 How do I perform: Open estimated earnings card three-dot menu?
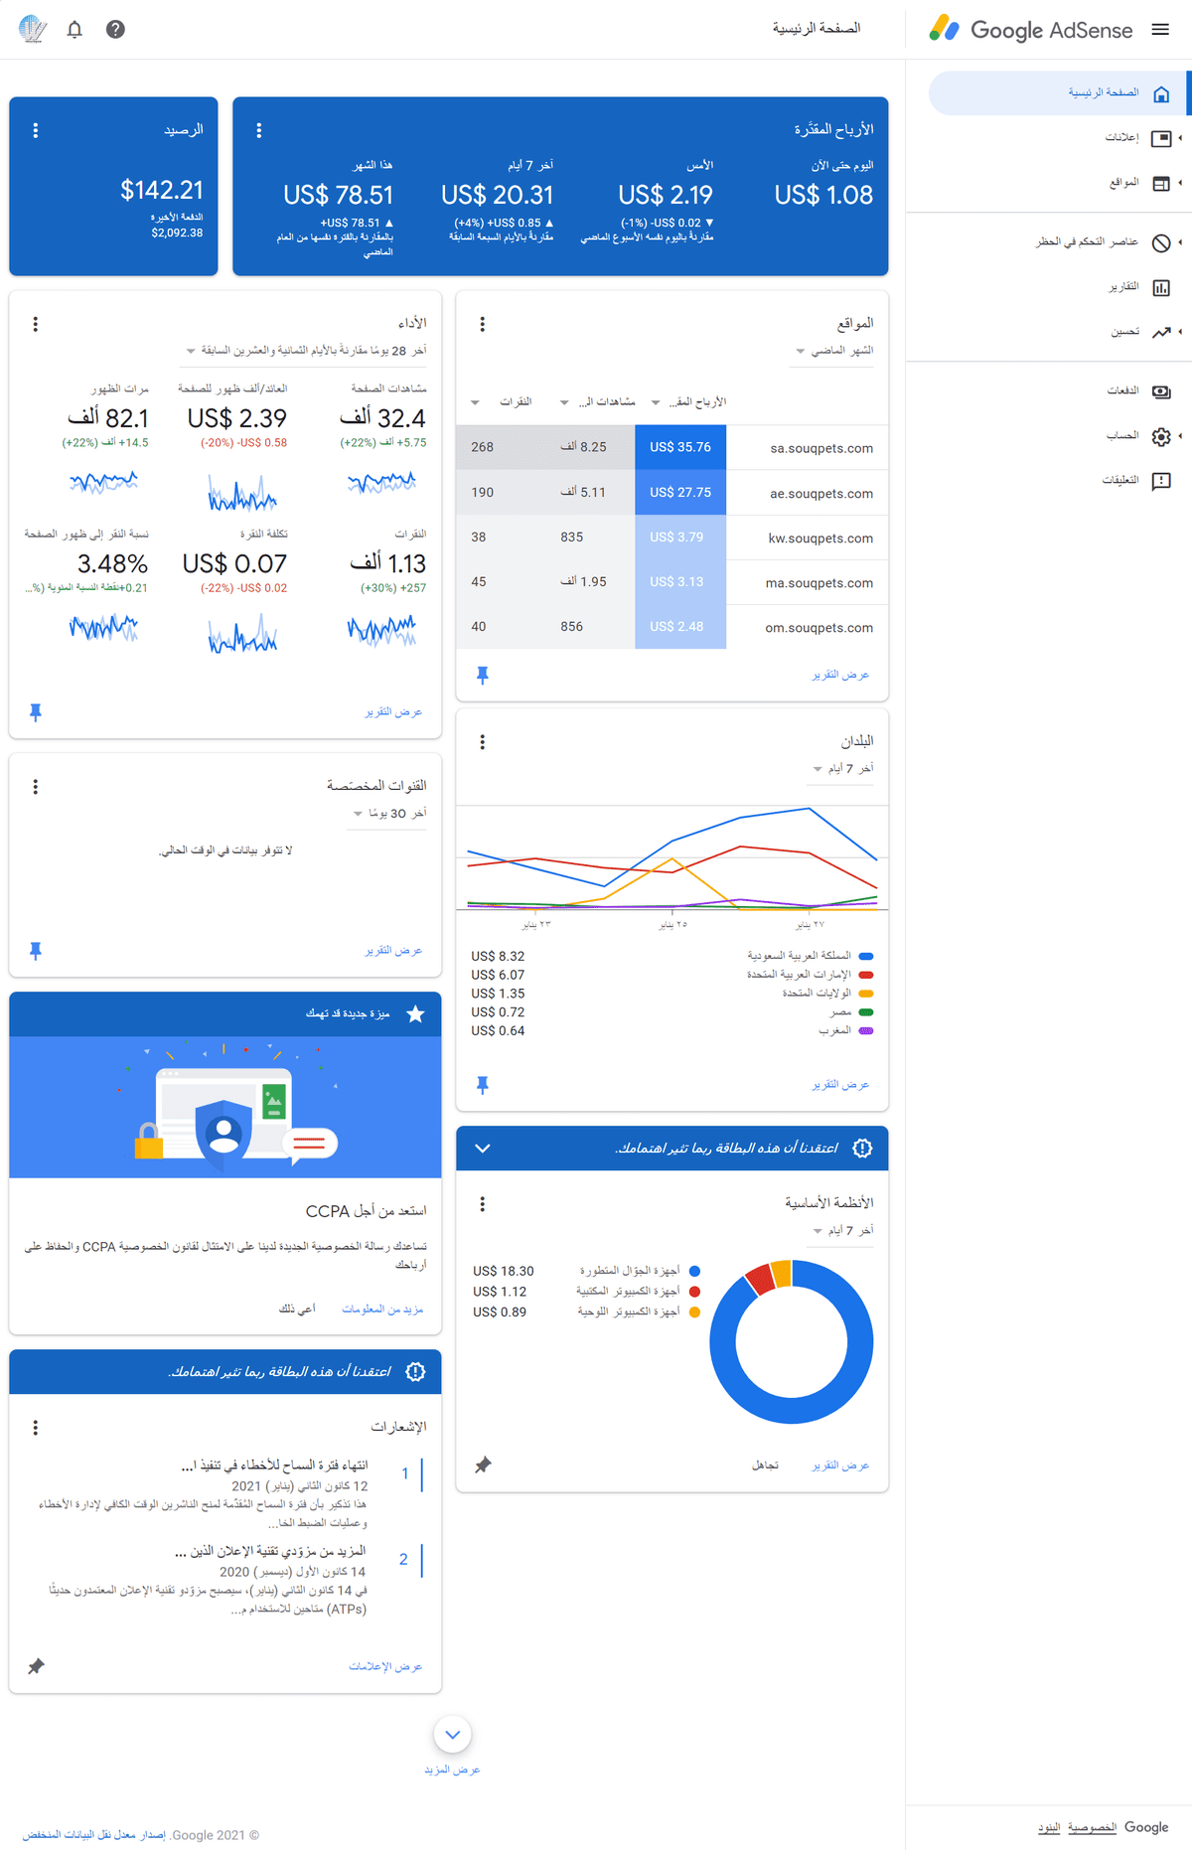[259, 130]
